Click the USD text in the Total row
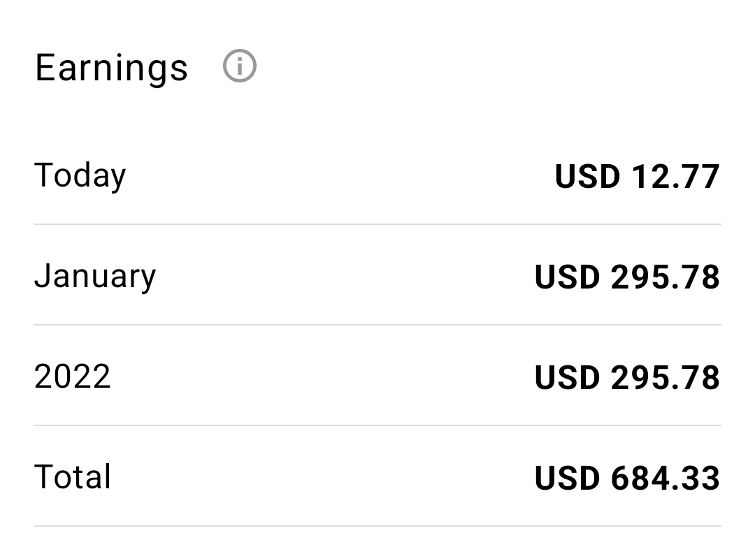This screenshot has height=540, width=755. click(567, 479)
